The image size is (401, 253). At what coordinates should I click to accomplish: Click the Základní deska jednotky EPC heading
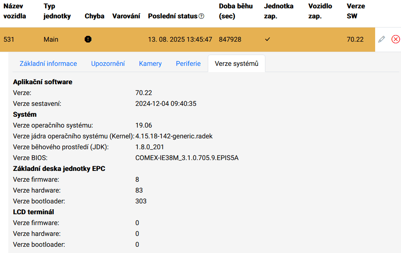click(59, 169)
